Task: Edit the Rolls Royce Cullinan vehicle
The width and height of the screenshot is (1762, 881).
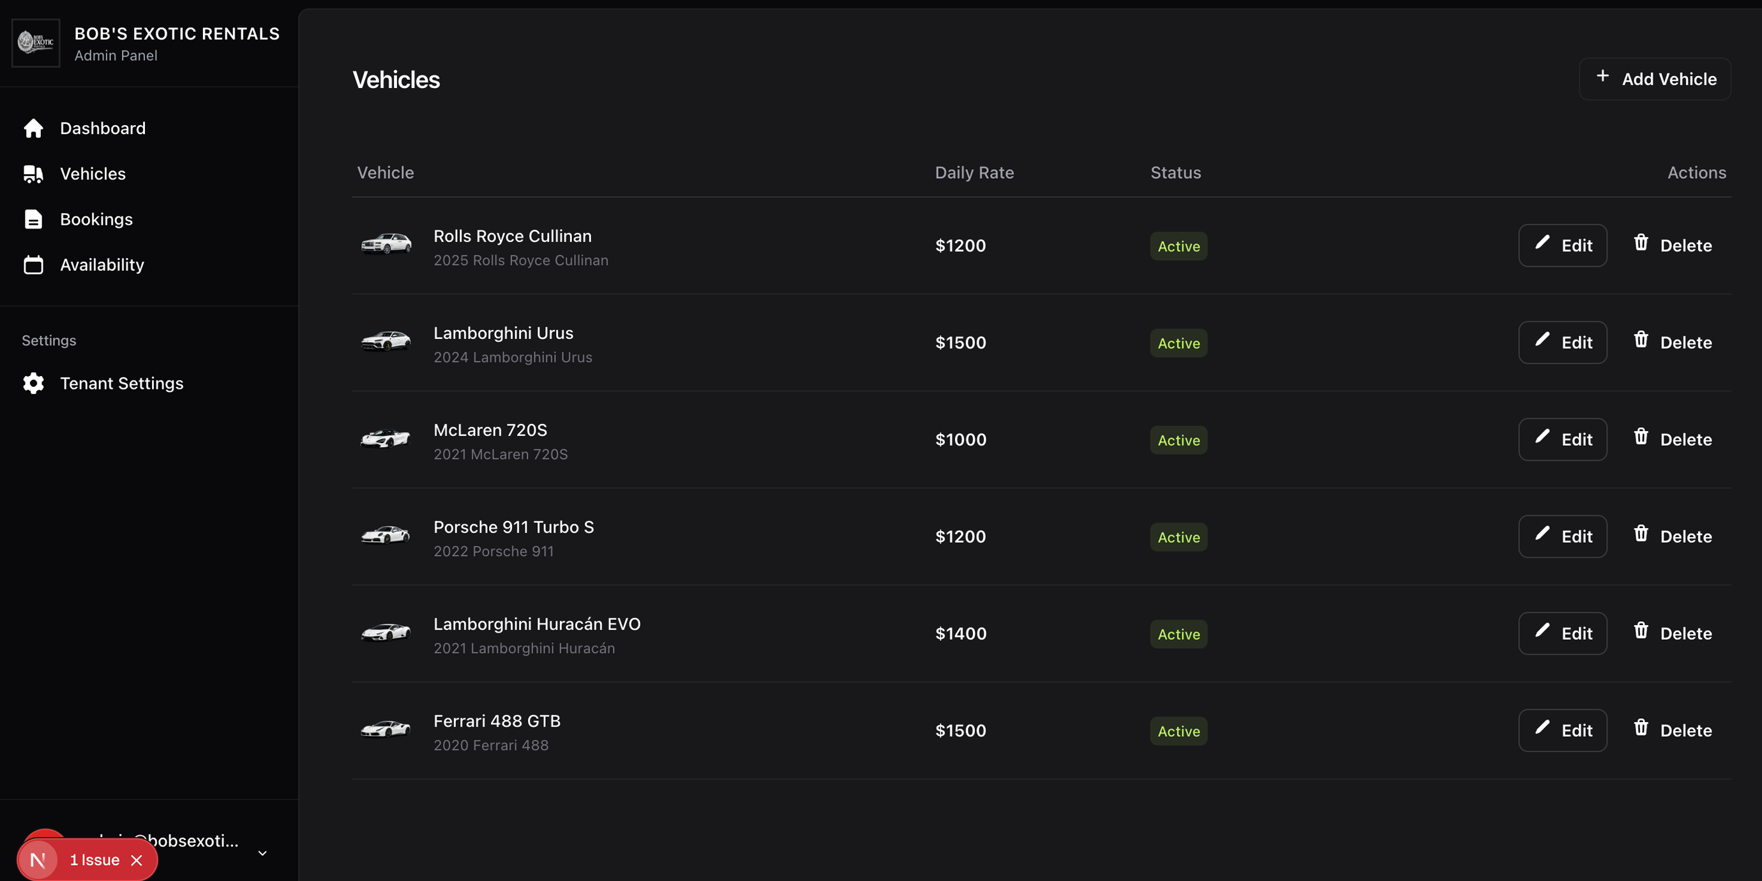Action: pyautogui.click(x=1562, y=246)
